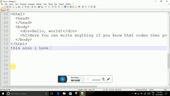Click the UTF-8 encoding status bar entry

(151, 90)
